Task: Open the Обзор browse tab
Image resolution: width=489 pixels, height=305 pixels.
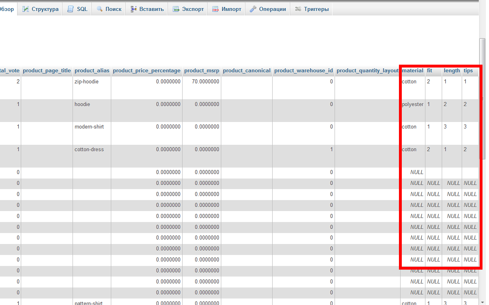Action: 7,9
